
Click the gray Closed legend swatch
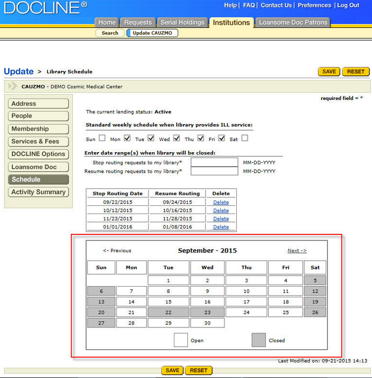pyautogui.click(x=258, y=340)
